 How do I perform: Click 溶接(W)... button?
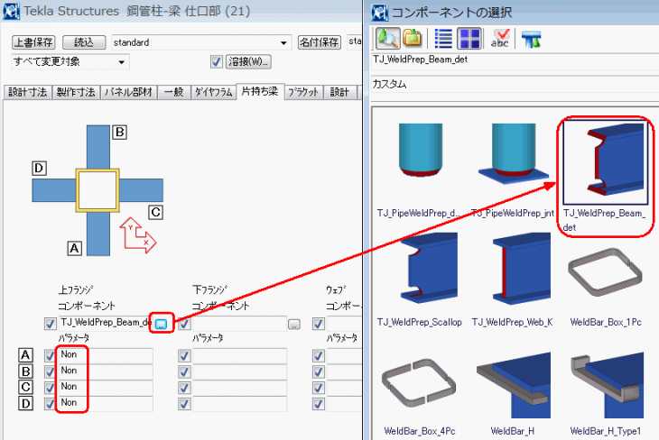[x=248, y=61]
